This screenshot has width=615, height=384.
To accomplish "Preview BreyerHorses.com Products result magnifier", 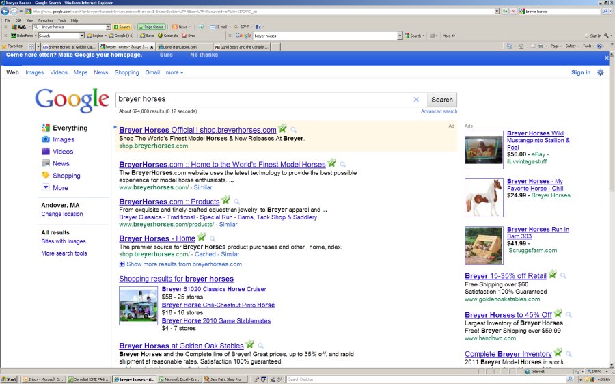I will tap(237, 202).
